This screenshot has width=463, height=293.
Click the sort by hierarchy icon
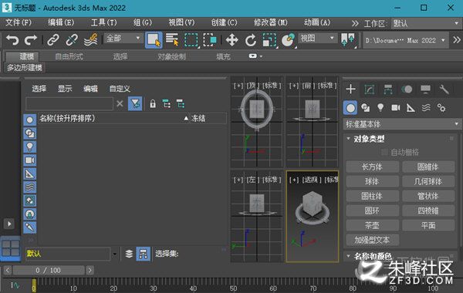[x=144, y=254]
